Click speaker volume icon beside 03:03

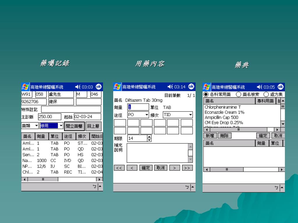coord(78,87)
